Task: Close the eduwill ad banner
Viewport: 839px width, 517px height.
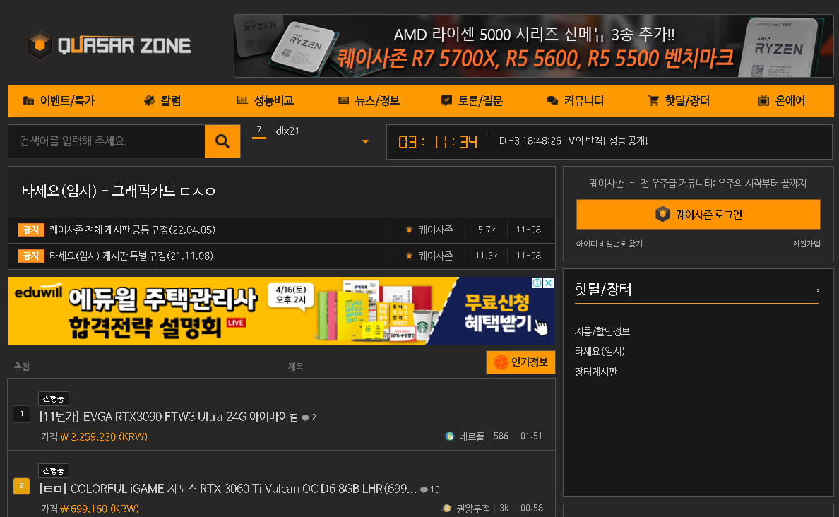Action: pyautogui.click(x=549, y=283)
